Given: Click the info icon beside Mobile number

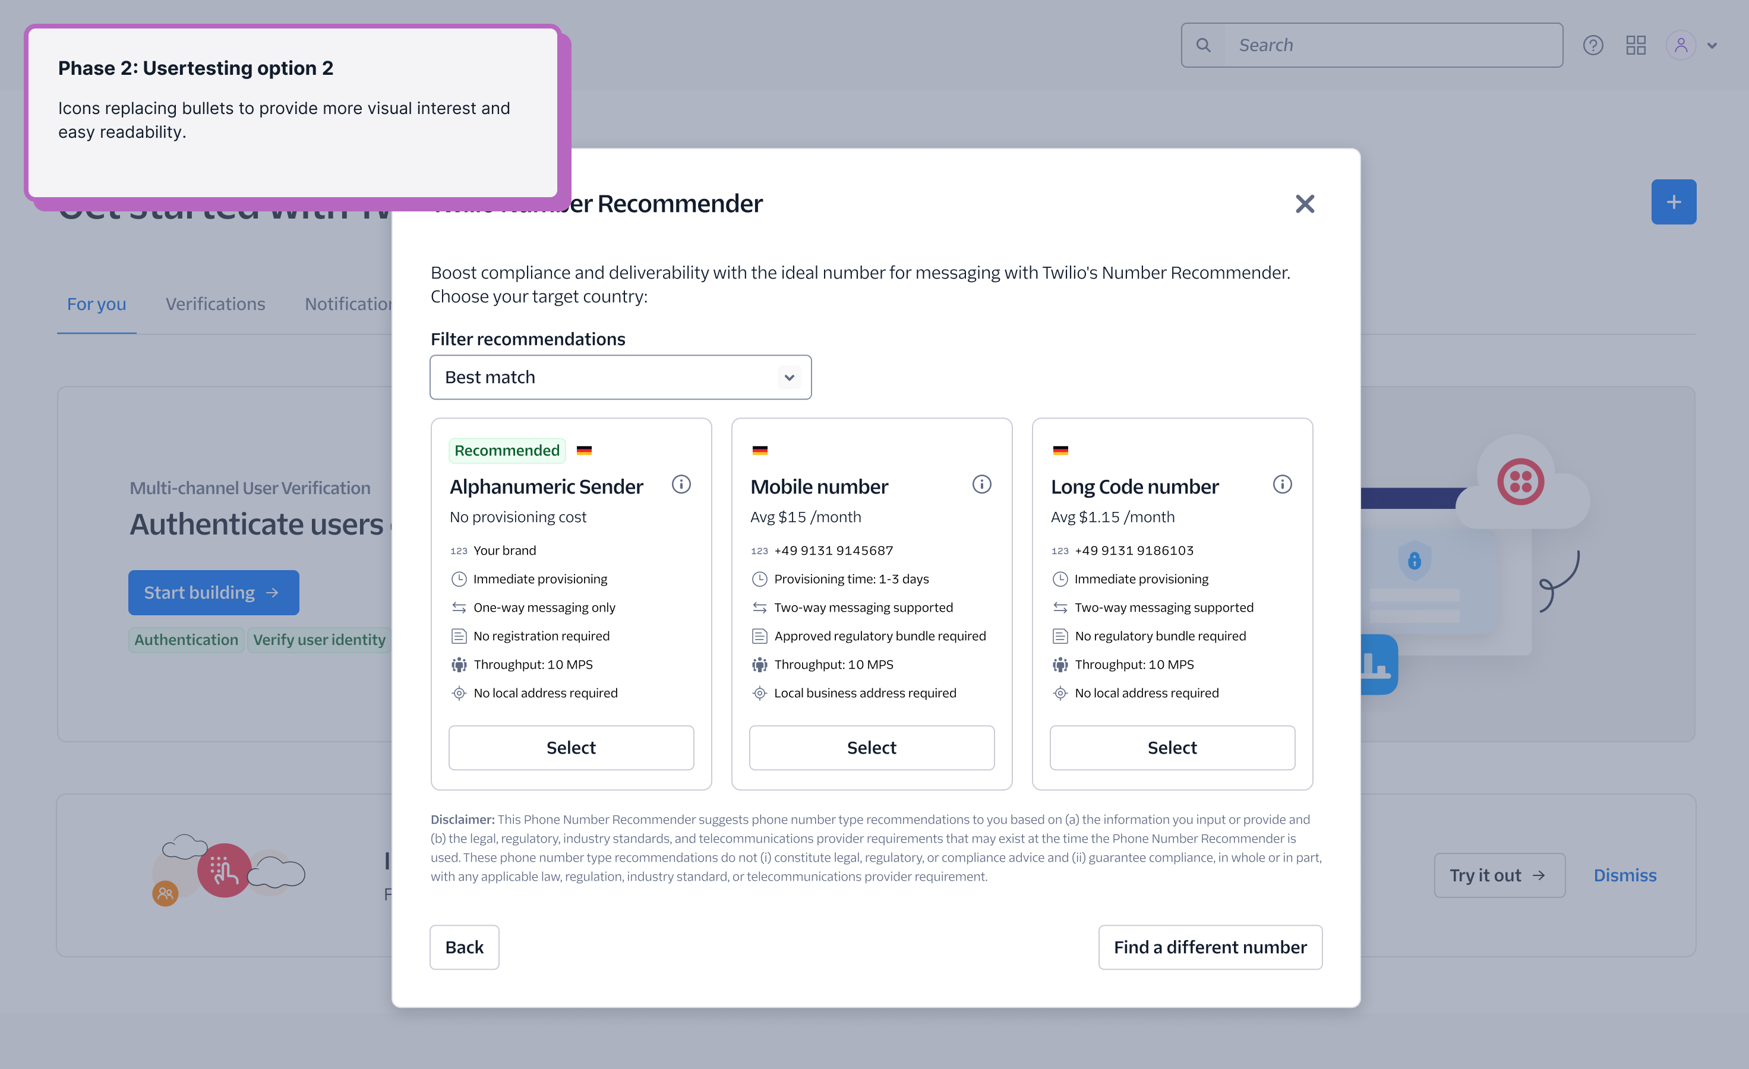Looking at the screenshot, I should point(981,485).
